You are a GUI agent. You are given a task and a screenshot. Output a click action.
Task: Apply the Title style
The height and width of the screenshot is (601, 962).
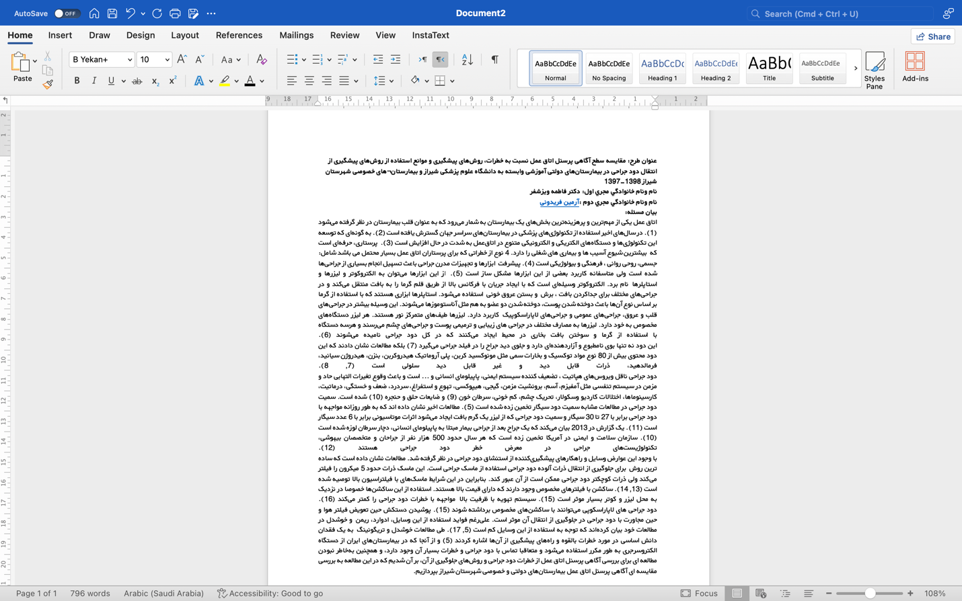click(769, 68)
